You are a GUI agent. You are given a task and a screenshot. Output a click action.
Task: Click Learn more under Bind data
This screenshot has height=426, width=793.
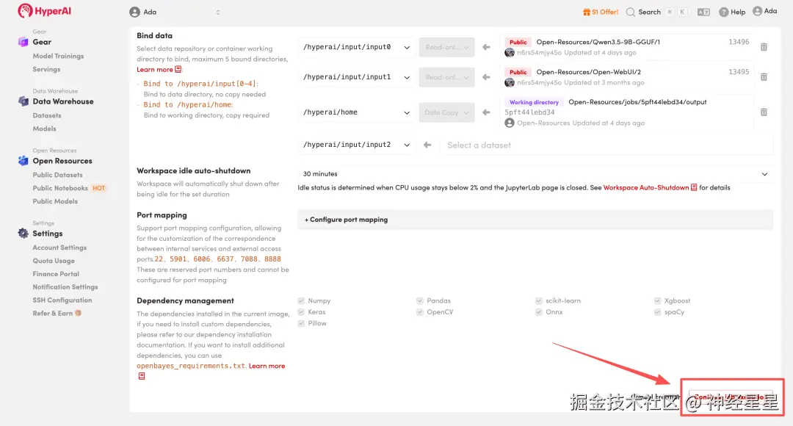155,69
